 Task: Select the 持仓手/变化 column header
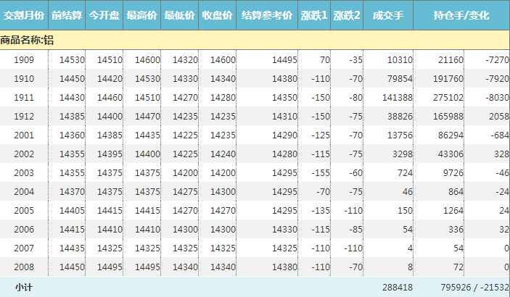pyautogui.click(x=461, y=15)
